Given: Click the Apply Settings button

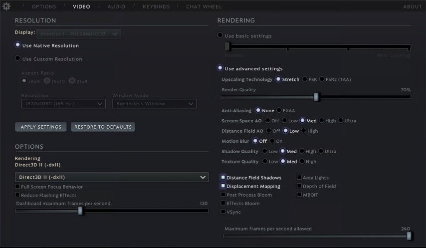Looking at the screenshot, I should point(41,127).
